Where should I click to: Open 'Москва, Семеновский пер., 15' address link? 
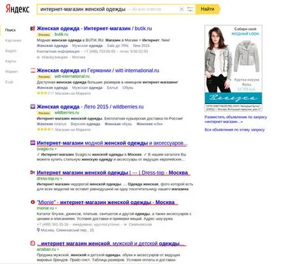(67, 230)
